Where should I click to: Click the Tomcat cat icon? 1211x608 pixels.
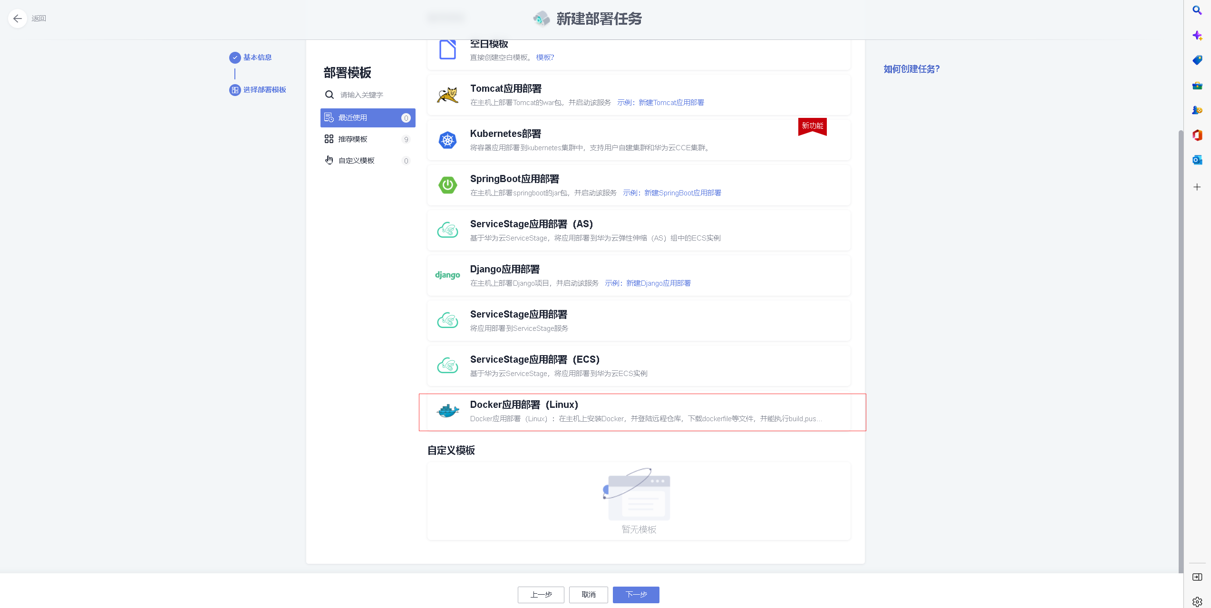tap(447, 95)
